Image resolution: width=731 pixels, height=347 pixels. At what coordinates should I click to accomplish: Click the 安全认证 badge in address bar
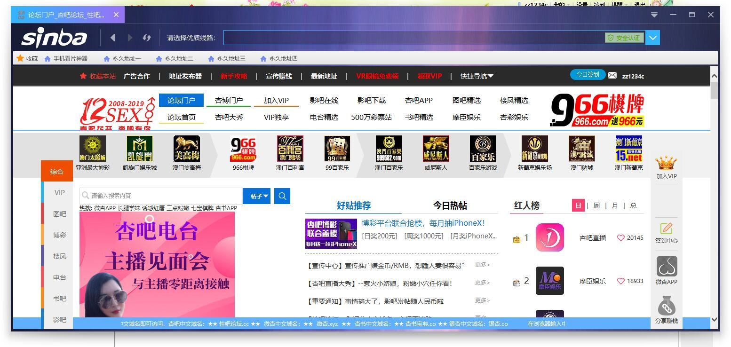point(624,38)
